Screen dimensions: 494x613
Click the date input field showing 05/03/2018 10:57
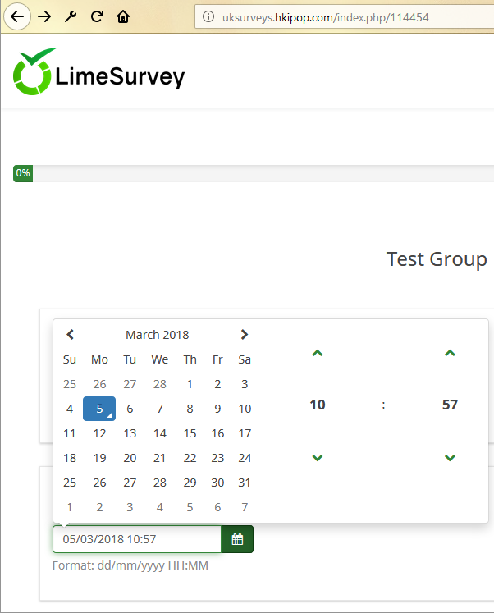[137, 539]
